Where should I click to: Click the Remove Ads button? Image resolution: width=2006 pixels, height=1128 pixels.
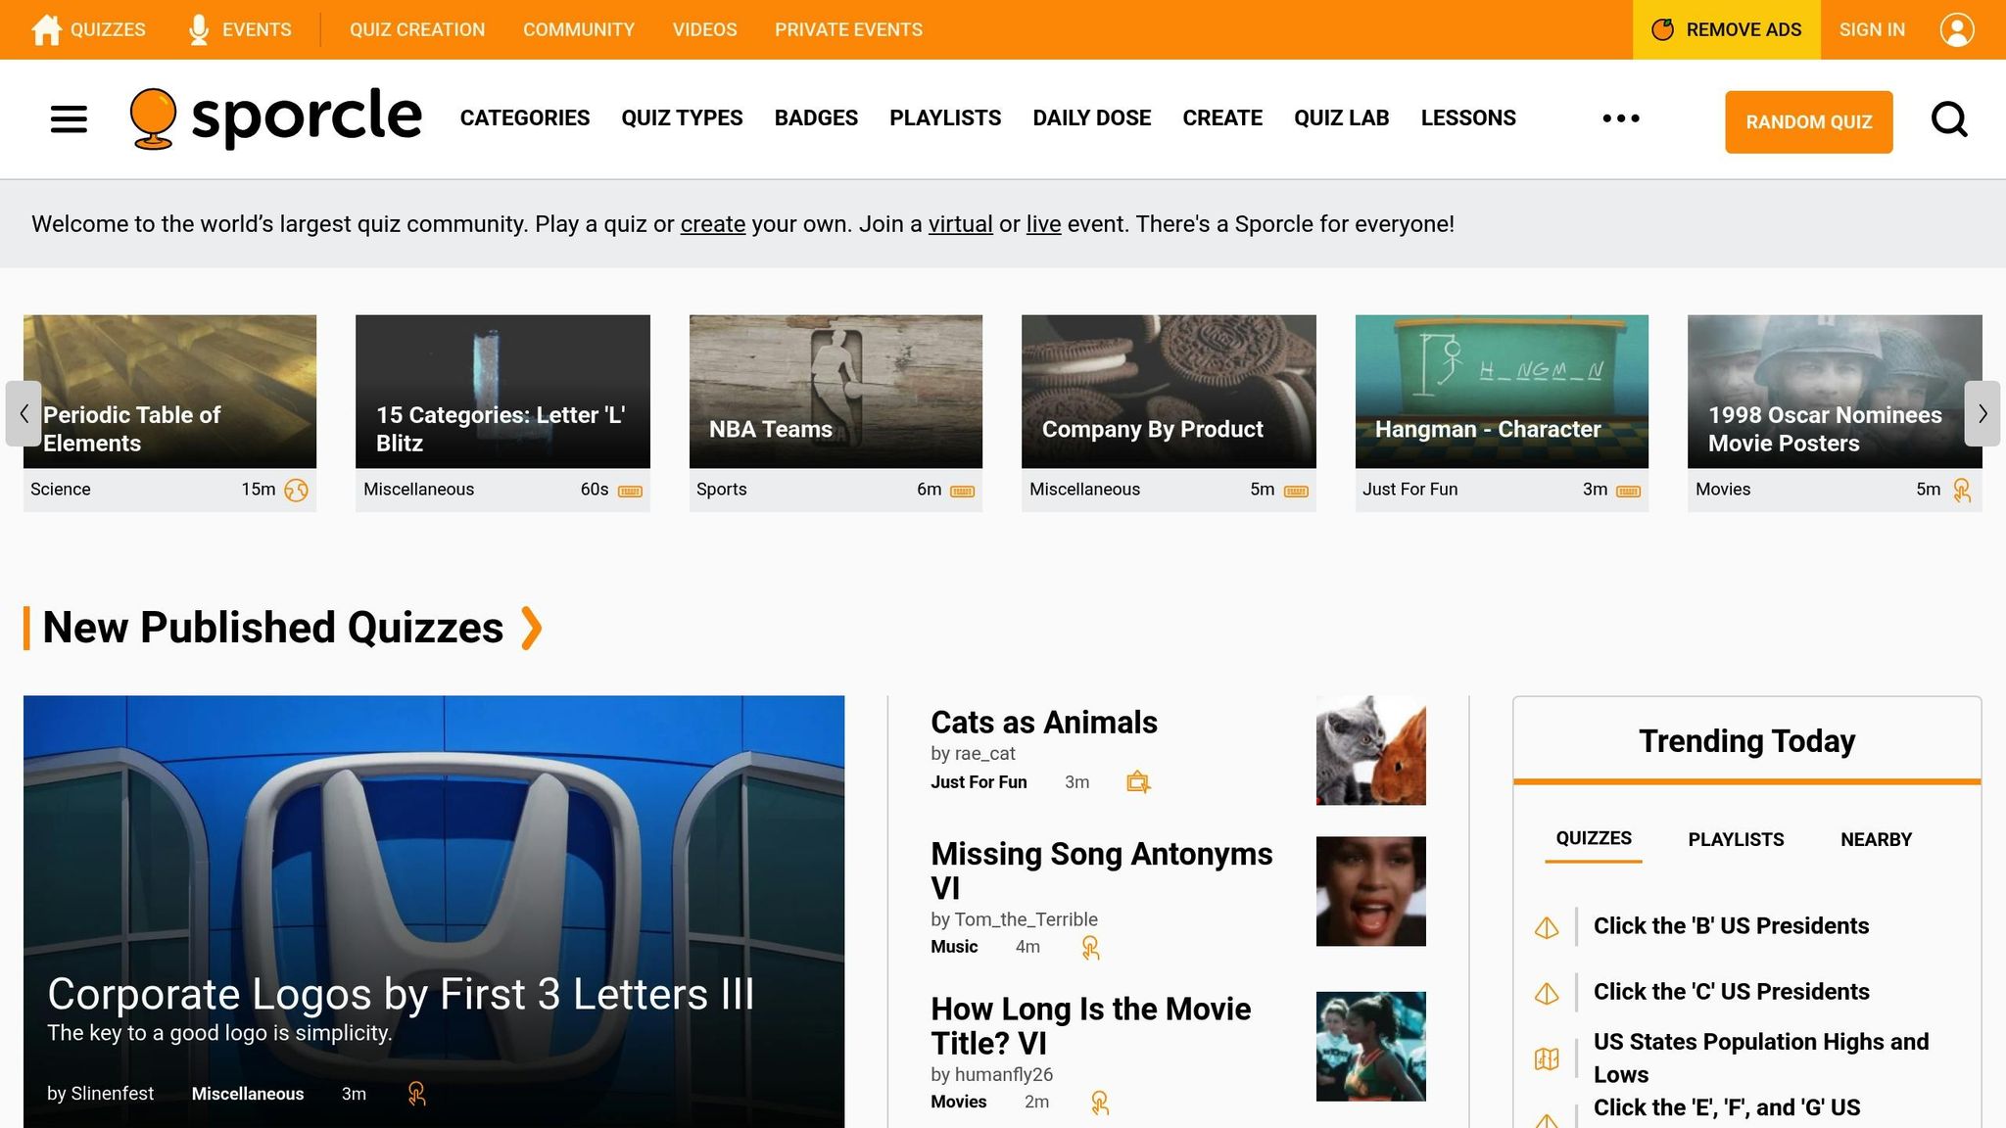click(x=1727, y=29)
